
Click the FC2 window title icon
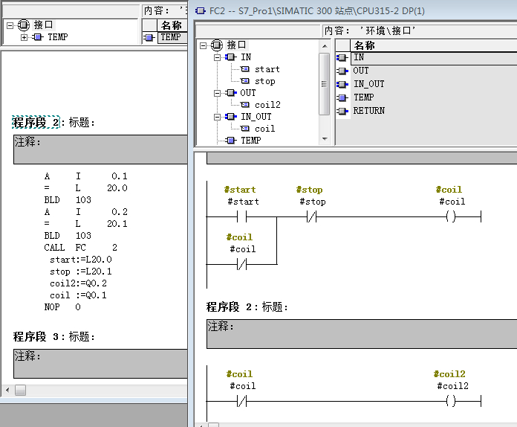point(200,11)
